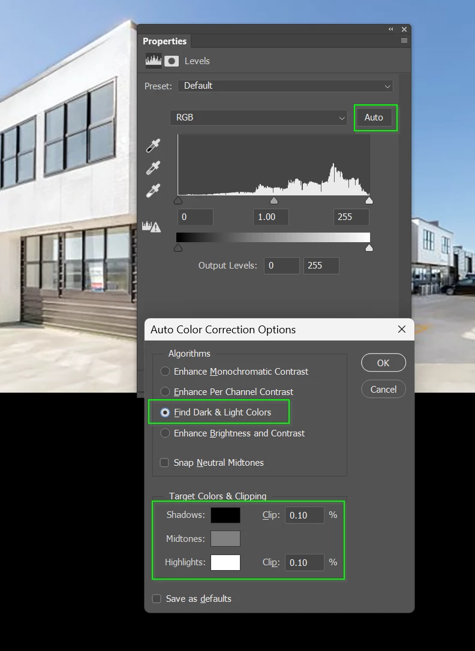This screenshot has width=475, height=651.
Task: Switch to the Properties tab
Action: (164, 41)
